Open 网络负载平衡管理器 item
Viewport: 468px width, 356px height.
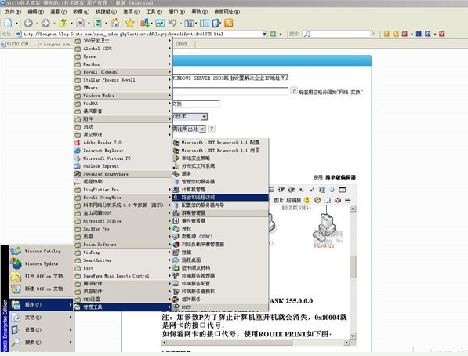pos(220,244)
